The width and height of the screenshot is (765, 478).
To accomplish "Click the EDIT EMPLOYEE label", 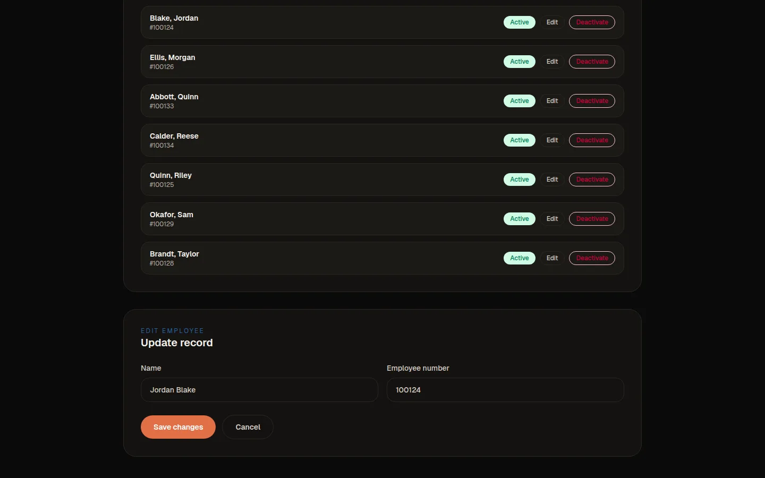I will point(172,331).
